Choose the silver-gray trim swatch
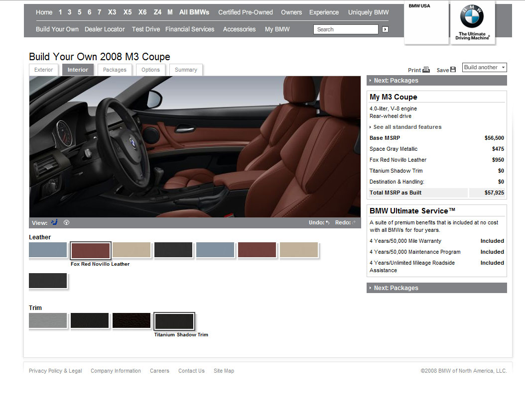 coord(48,320)
